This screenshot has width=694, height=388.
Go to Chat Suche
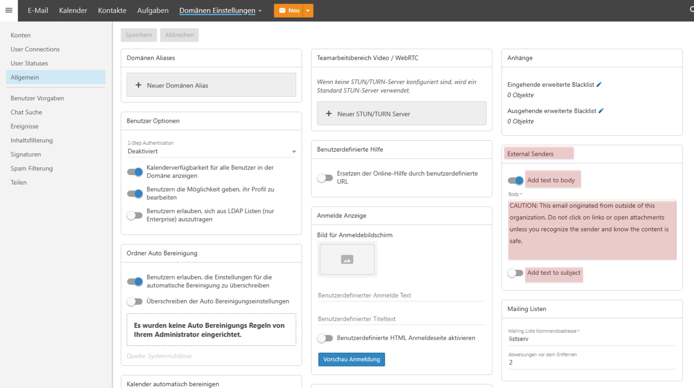tap(55, 112)
